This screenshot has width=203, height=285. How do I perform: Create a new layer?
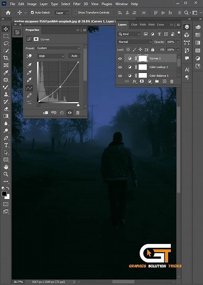pos(164,81)
